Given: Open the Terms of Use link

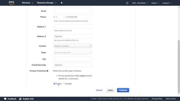Looking at the screenshot, I should click(x=170, y=99).
